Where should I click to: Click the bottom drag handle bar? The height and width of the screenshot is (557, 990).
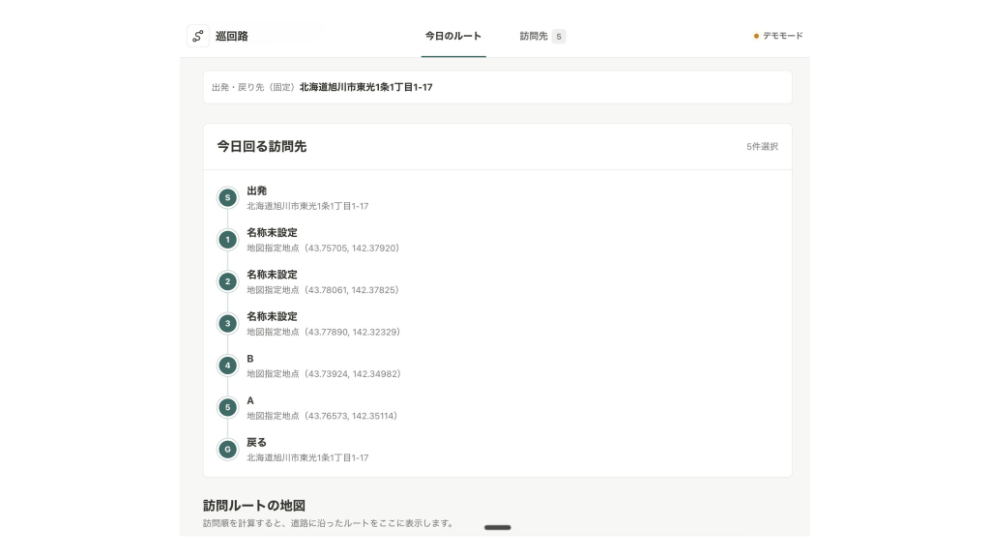(498, 527)
